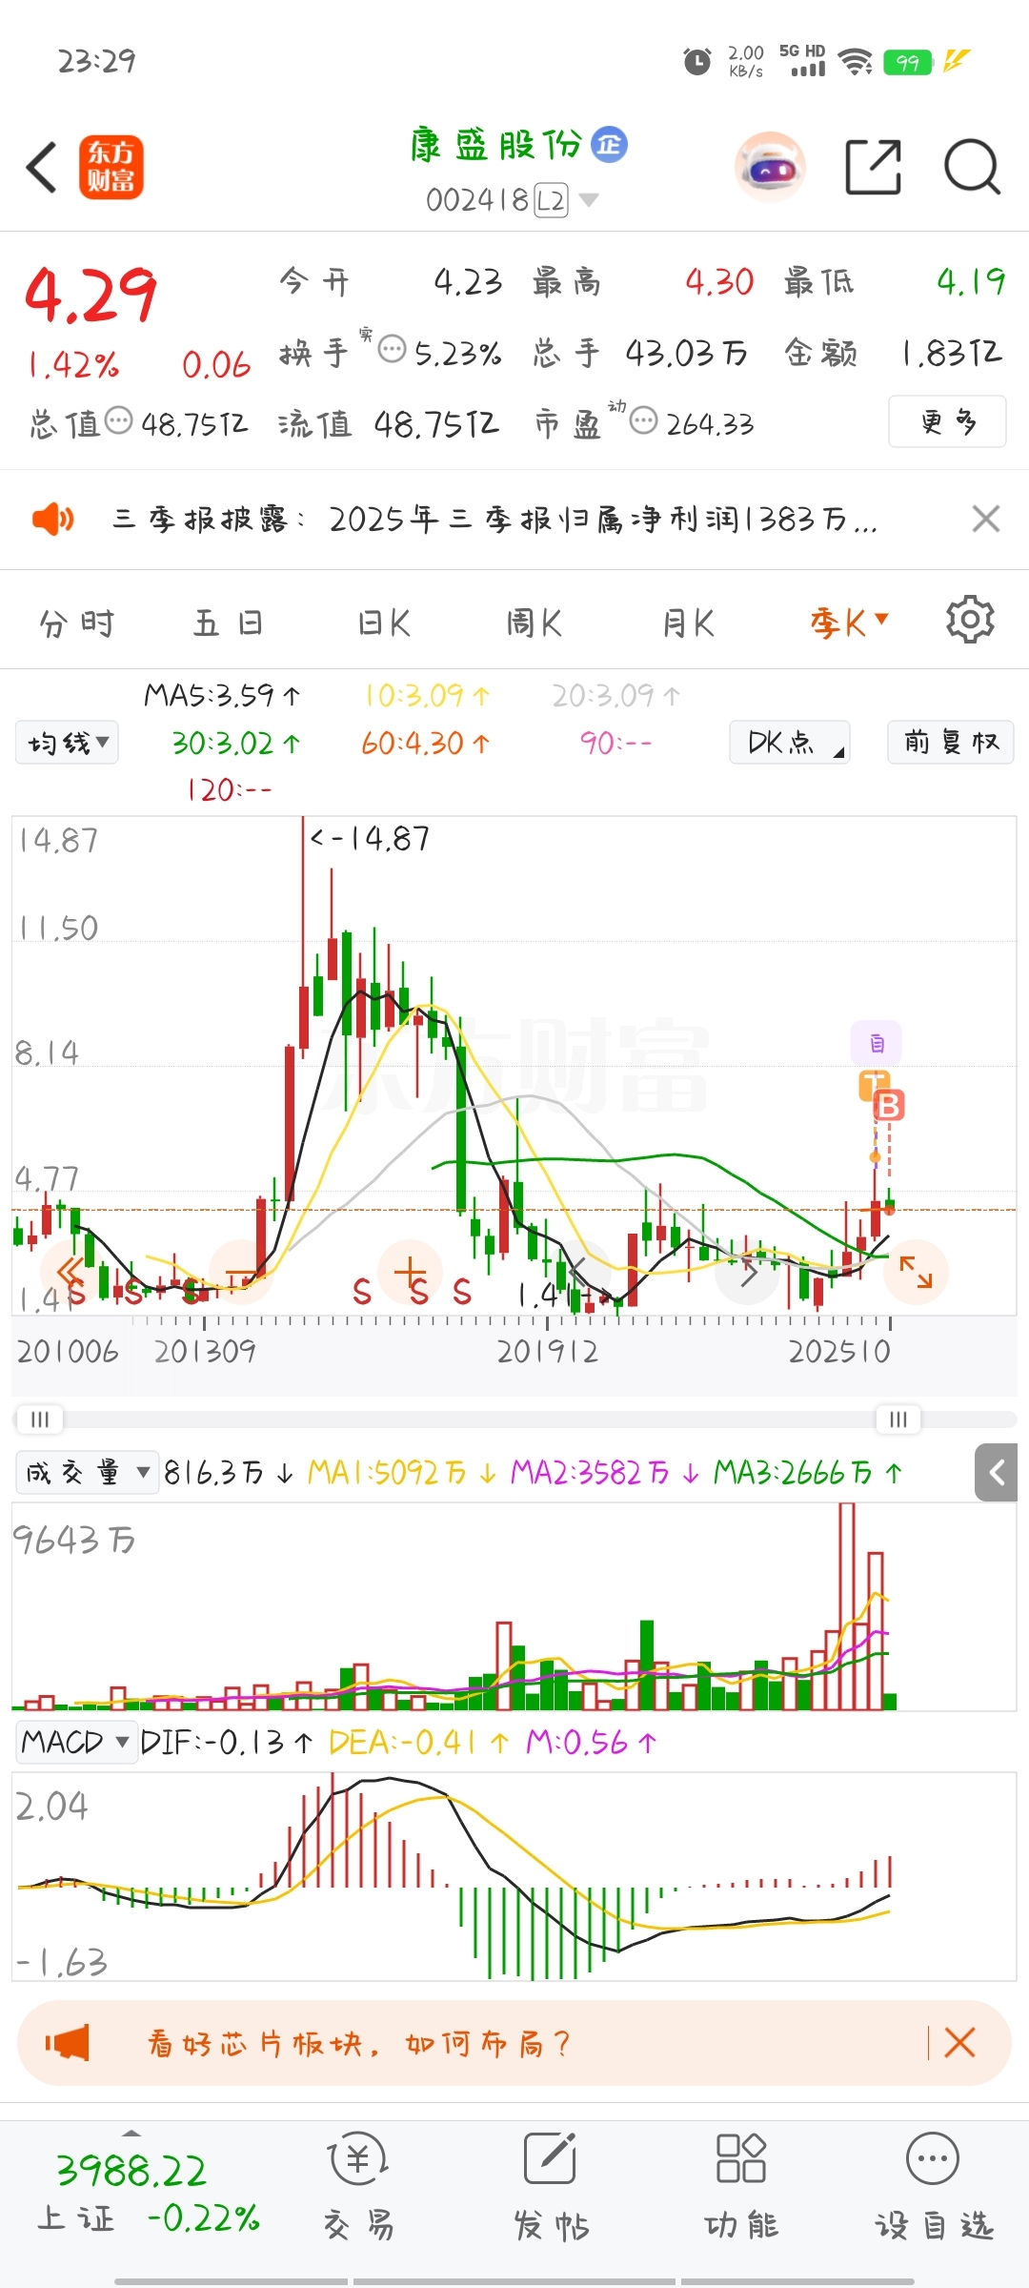Tap the right arrow chart navigation button
Image resolution: width=1029 pixels, height=2288 pixels.
pyautogui.click(x=748, y=1272)
